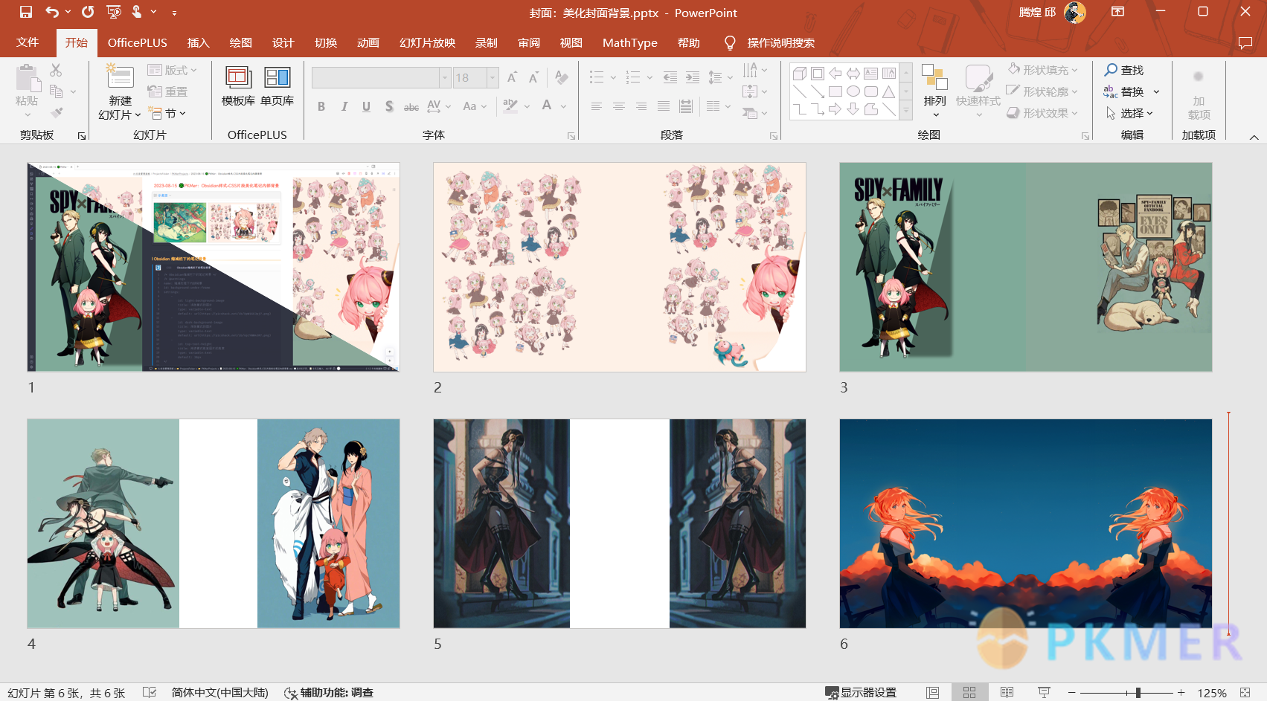Click the 查找 Find button

(x=1124, y=70)
